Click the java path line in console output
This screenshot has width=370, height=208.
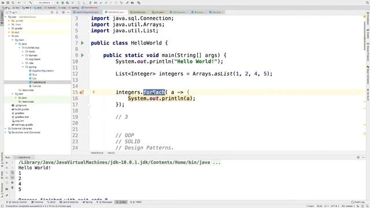[x=120, y=162]
